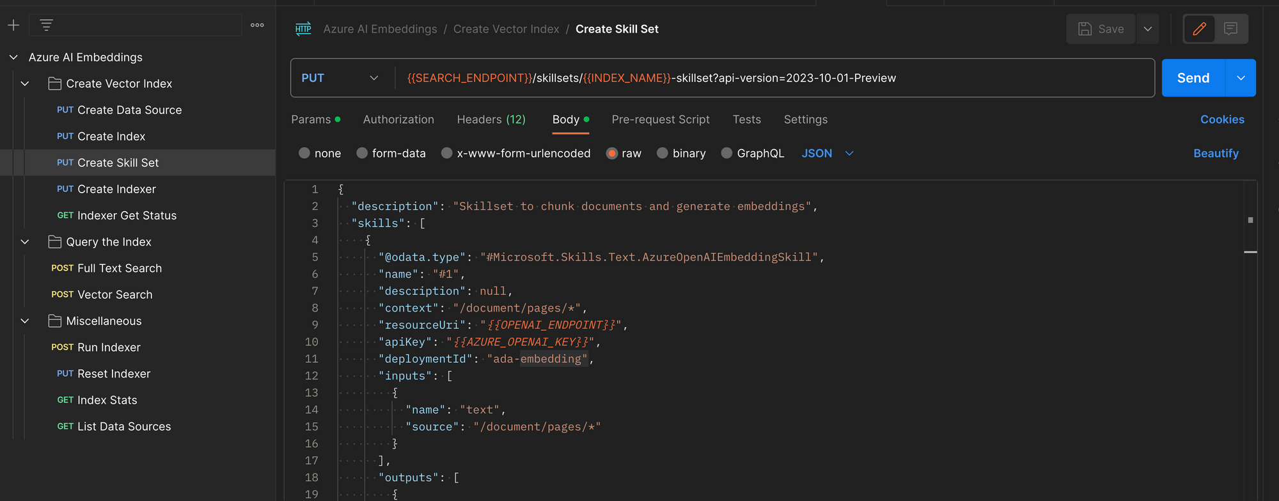Viewport: 1279px width, 501px height.
Task: Click the filter icon in the sidebar
Action: coord(46,25)
